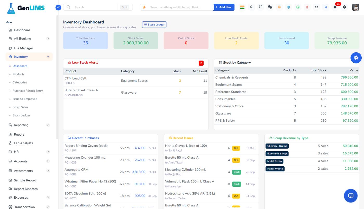
Task: Expand the All Booking menu chevron
Action: pyautogui.click(x=48, y=38)
